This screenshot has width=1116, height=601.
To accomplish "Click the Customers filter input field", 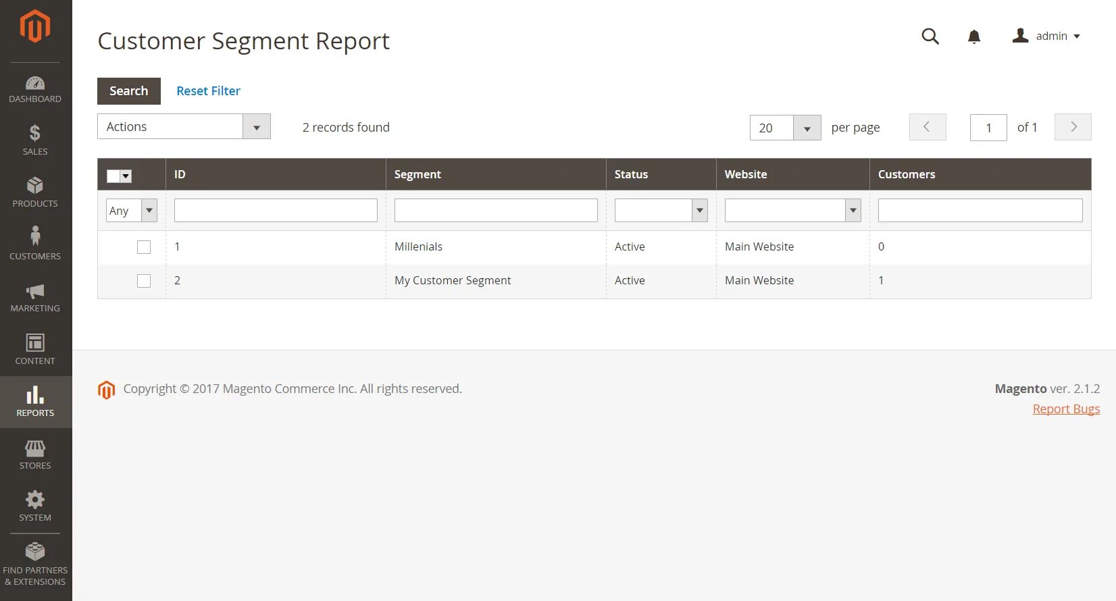I will (980, 211).
